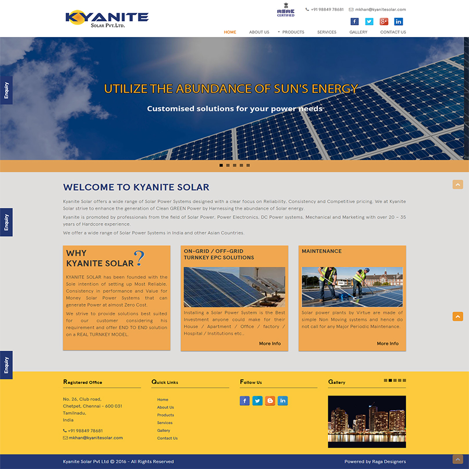Follow the About Us quick link in the footer
This screenshot has height=469, width=469.
[165, 408]
